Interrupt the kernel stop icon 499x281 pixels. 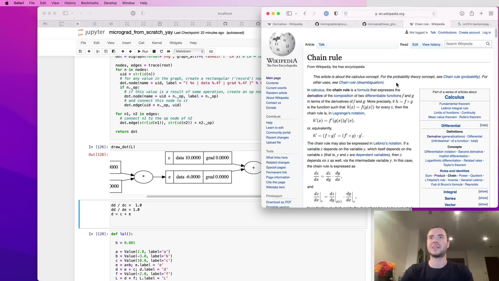154,52
